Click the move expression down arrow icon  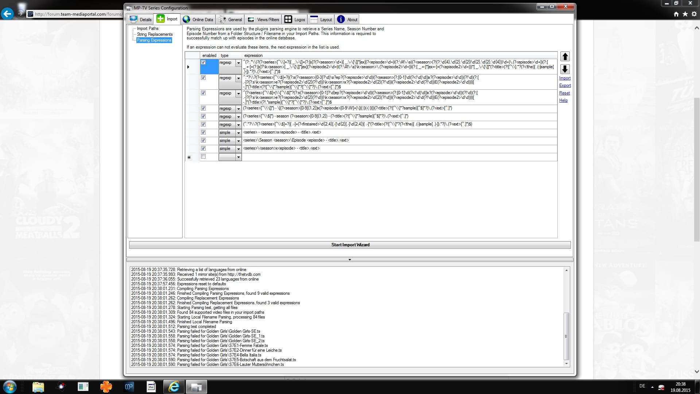click(x=565, y=69)
